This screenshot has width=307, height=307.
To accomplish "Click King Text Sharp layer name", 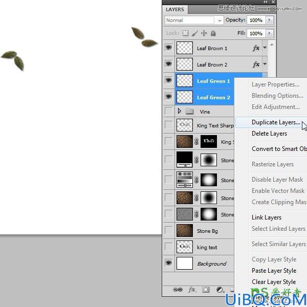I will click(x=215, y=125).
